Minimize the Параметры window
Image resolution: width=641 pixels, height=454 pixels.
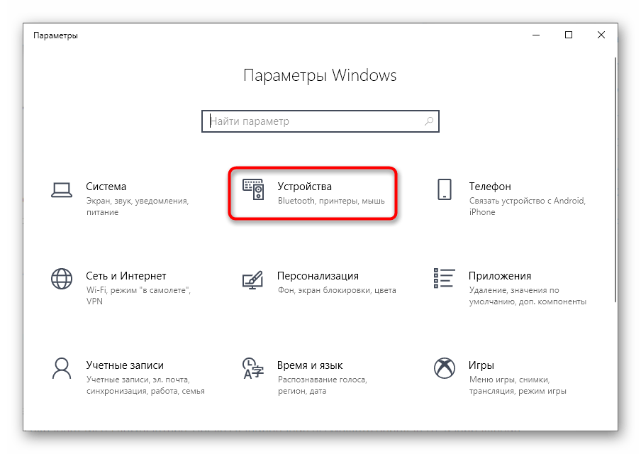tap(536, 35)
